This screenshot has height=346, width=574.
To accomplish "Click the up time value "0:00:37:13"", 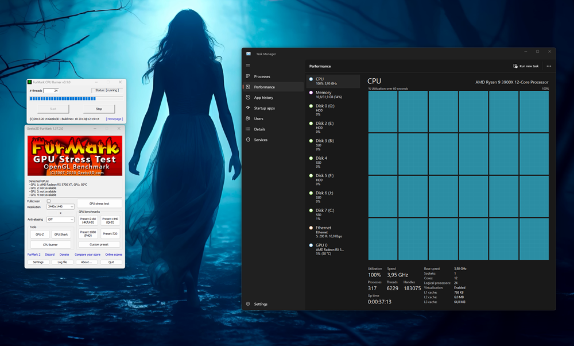I will (x=379, y=302).
